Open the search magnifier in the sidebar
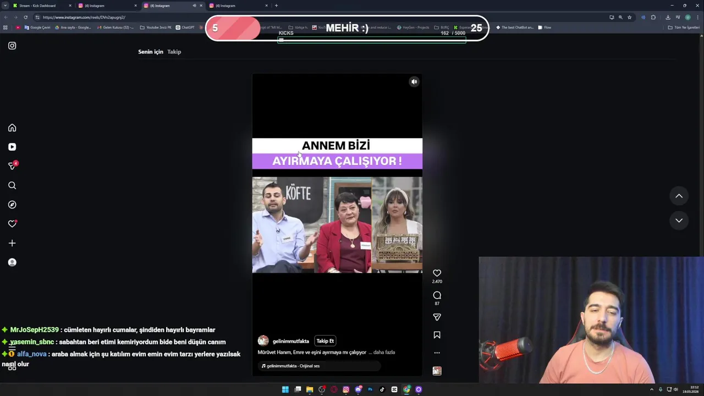 click(12, 185)
